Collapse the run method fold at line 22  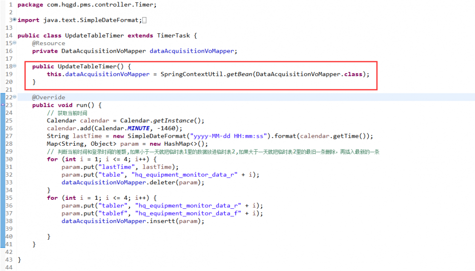pos(14,97)
